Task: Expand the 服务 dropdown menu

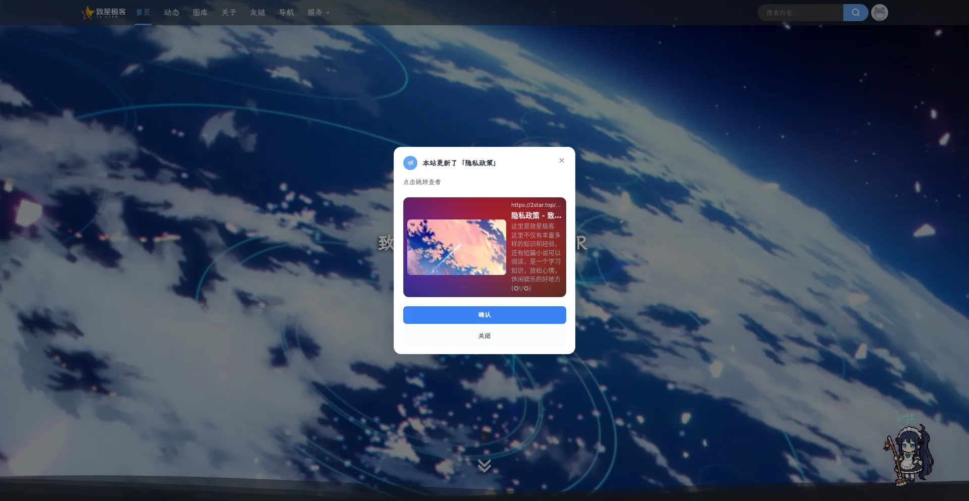Action: pos(318,12)
